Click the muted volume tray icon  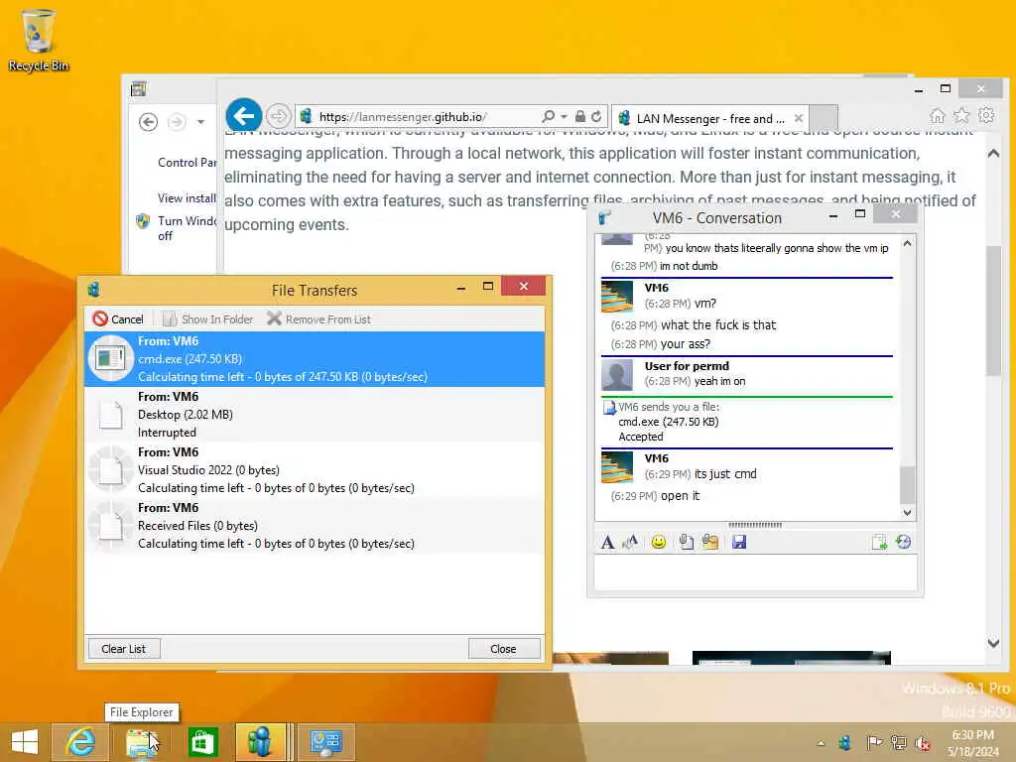pyautogui.click(x=922, y=742)
